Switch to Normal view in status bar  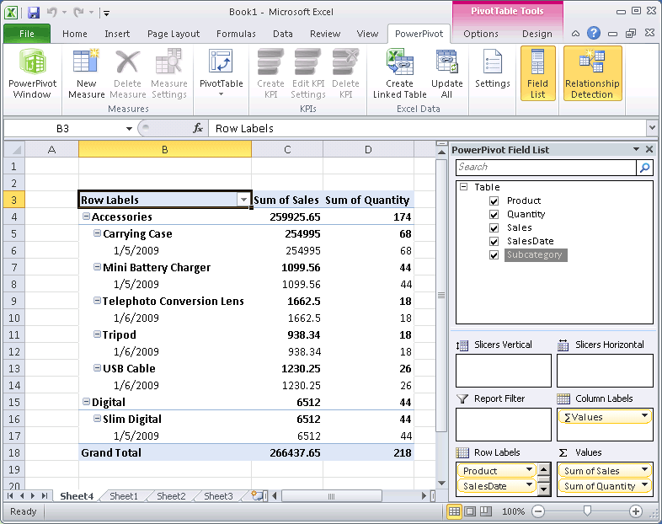click(454, 511)
